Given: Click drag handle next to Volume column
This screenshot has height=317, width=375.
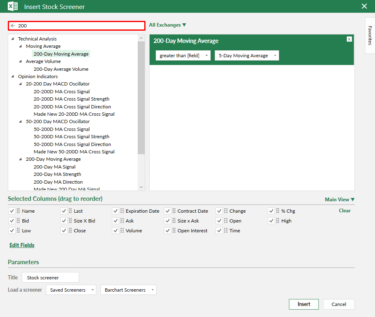Looking at the screenshot, I should pyautogui.click(x=122, y=231).
